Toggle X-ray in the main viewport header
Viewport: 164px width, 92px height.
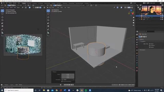click(x=125, y=7)
